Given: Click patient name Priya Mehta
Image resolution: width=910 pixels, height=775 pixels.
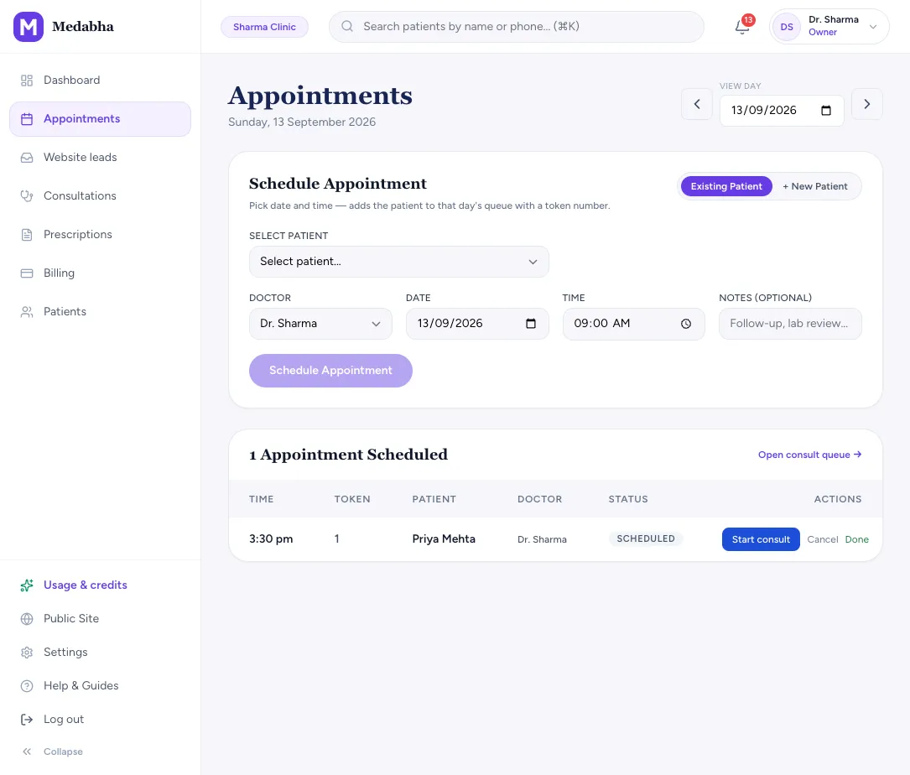Looking at the screenshot, I should [444, 539].
